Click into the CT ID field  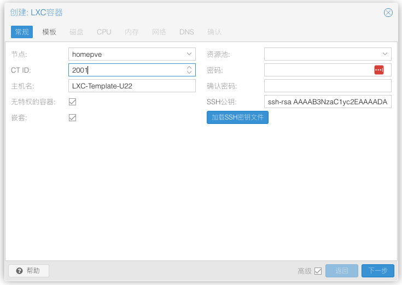click(x=126, y=70)
